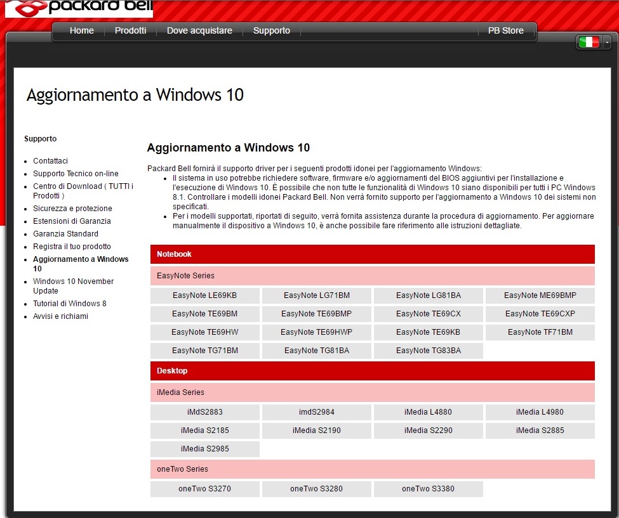Select EasyNote TG83BA model

point(429,351)
